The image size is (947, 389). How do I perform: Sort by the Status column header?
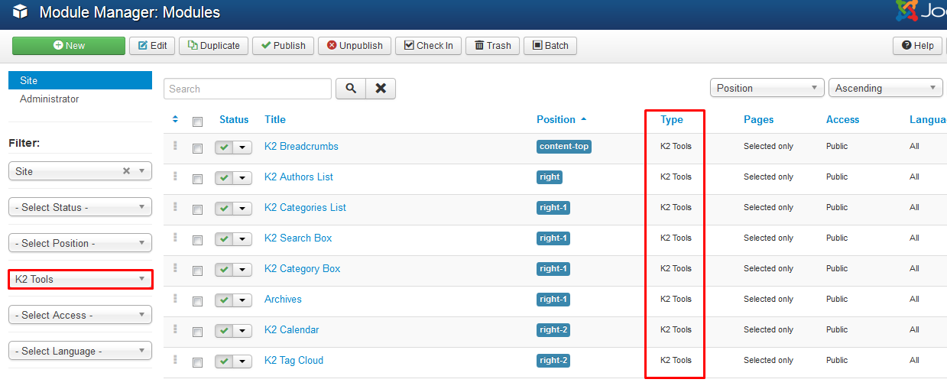click(234, 119)
